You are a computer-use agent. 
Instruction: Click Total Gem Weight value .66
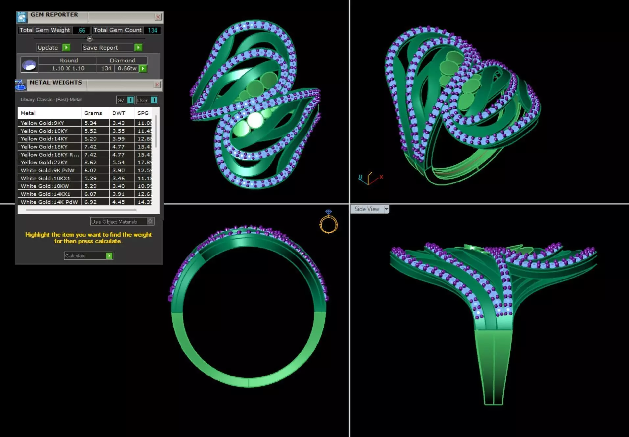(81, 30)
